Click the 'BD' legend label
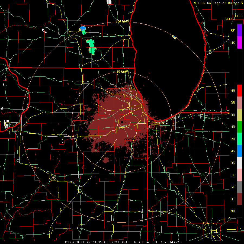The width and height of the screenshot is (244, 244). 233,115
